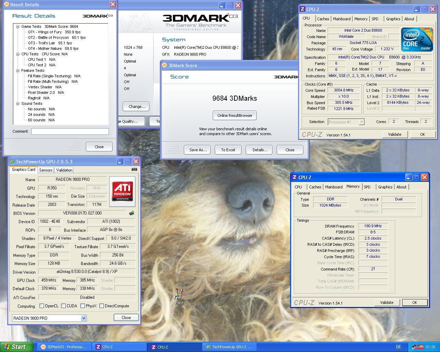Select GT3 - Troll's Lair result row
Image resolution: width=440 pixels, height=352 pixels.
[x=50, y=43]
